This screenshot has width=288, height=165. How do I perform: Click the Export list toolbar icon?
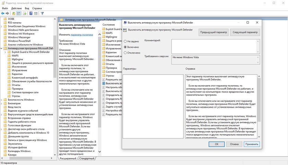(x=24, y=13)
